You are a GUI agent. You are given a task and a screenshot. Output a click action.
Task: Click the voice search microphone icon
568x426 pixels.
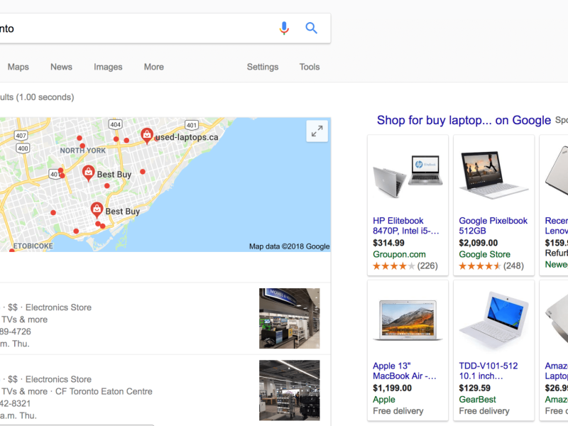285,28
